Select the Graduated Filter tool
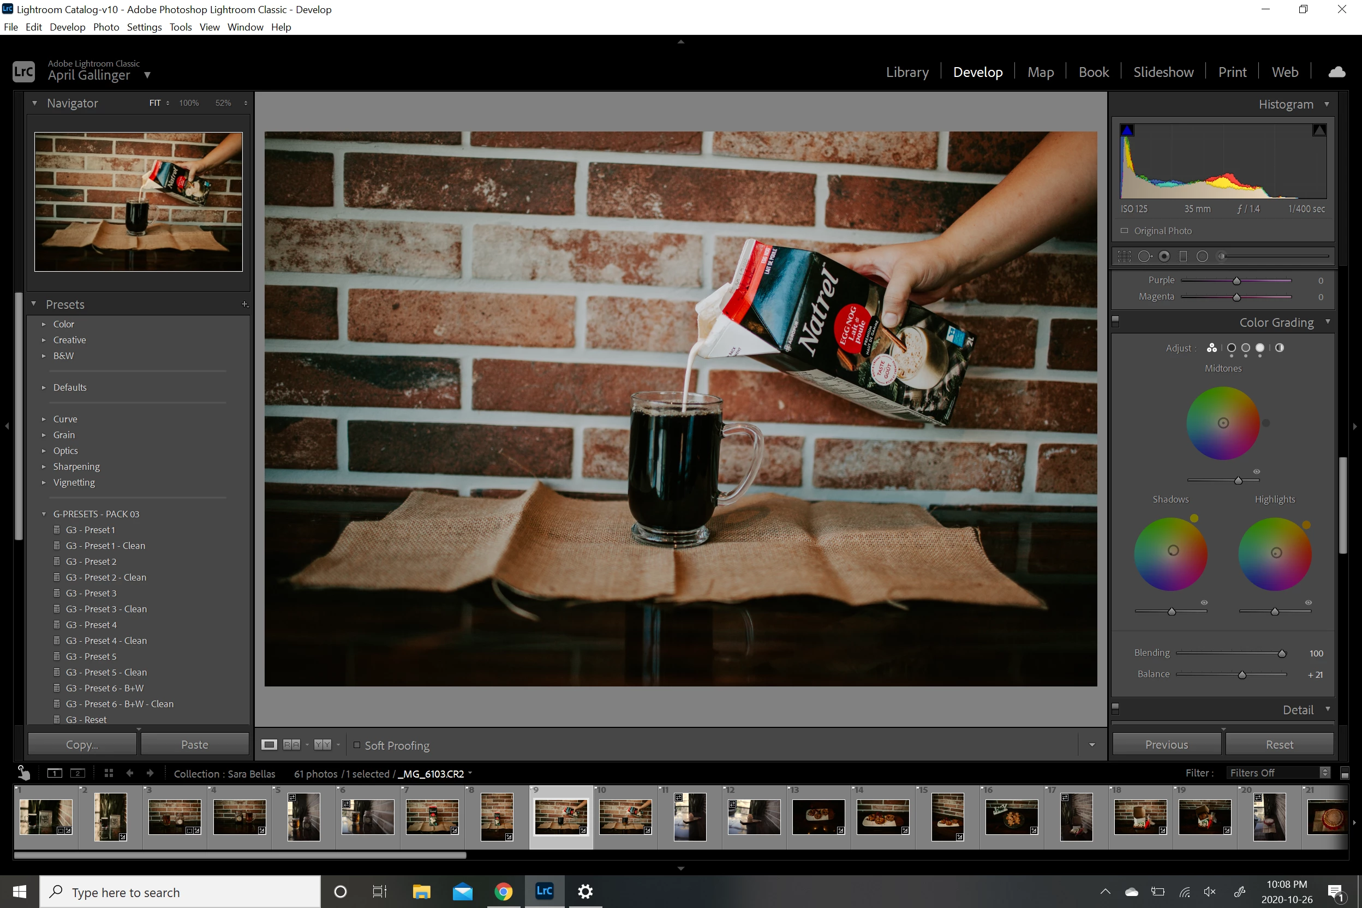Viewport: 1362px width, 908px height. point(1183,256)
